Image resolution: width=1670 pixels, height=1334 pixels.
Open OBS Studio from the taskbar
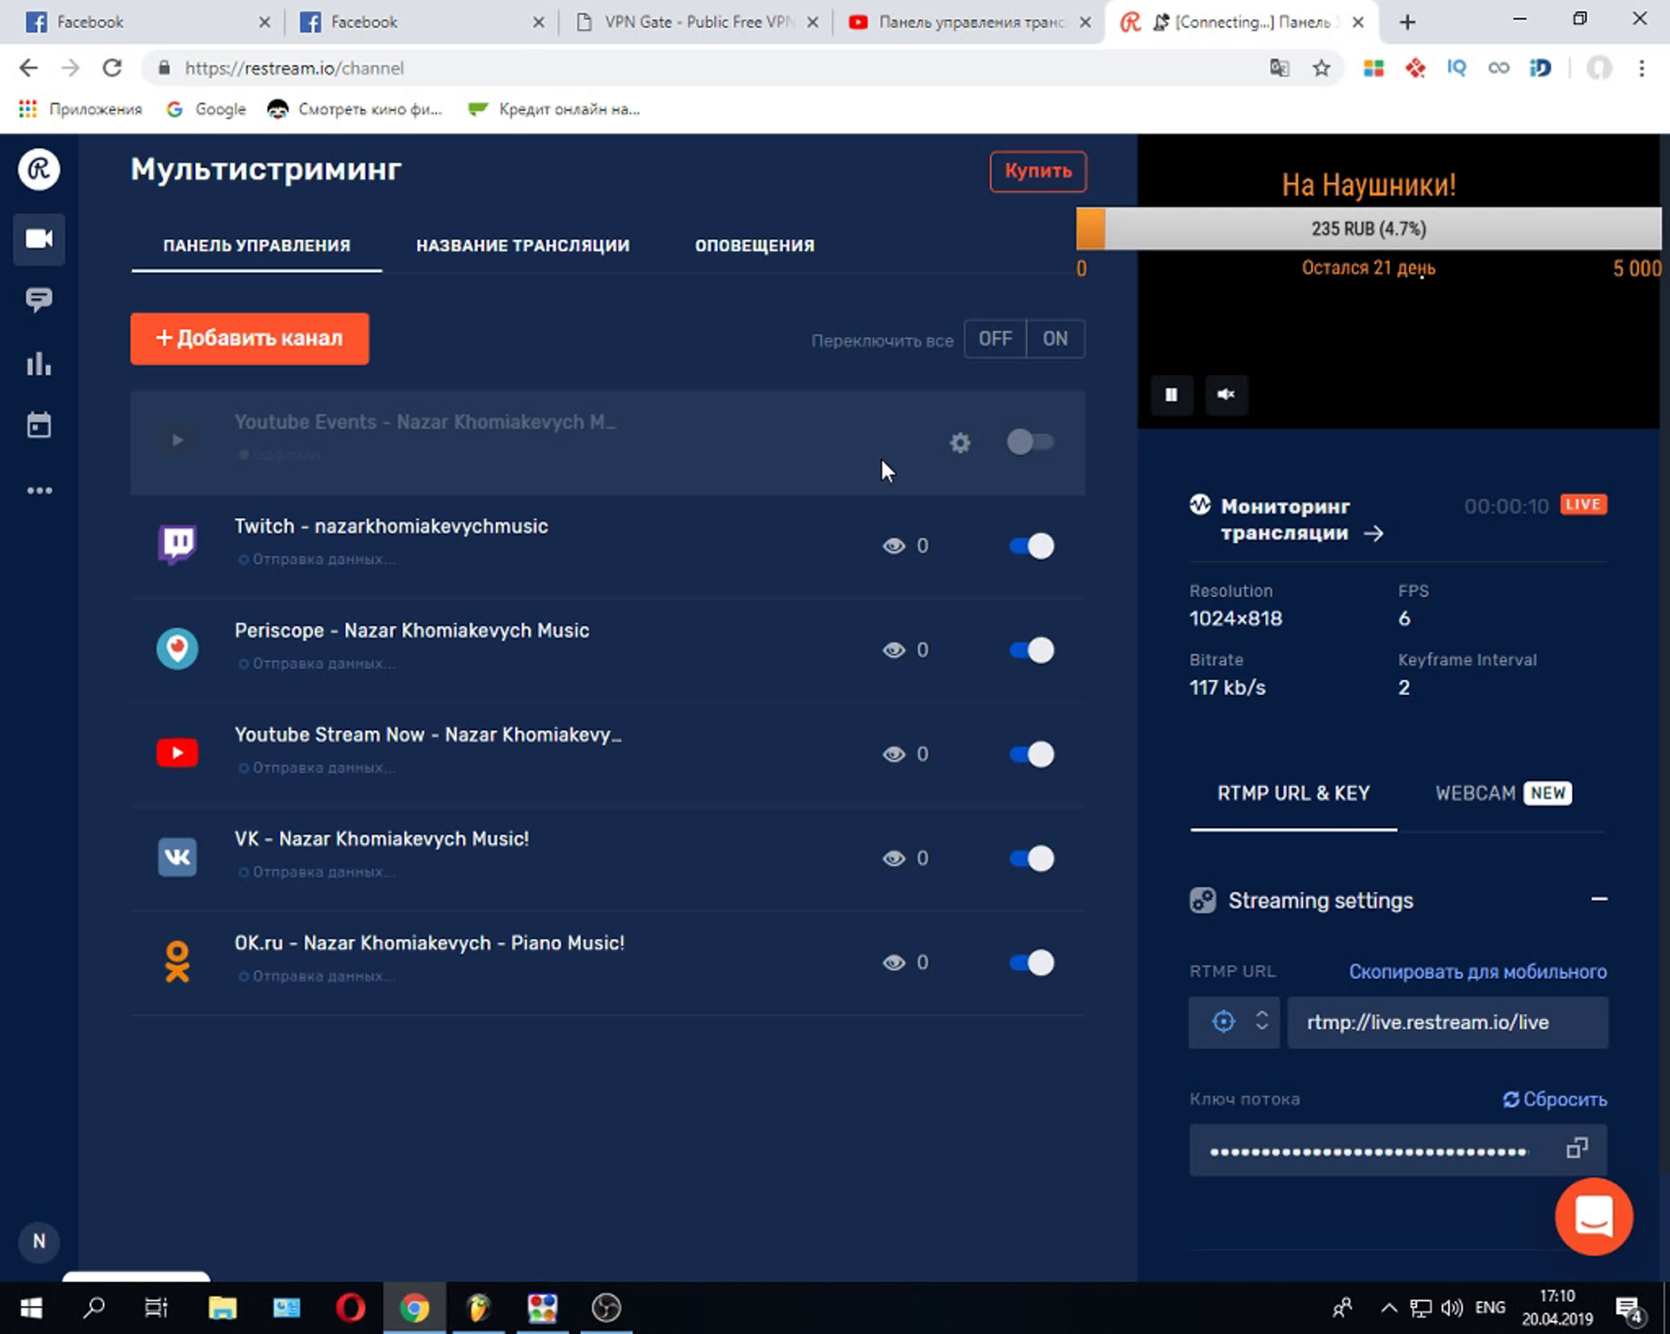(x=606, y=1308)
